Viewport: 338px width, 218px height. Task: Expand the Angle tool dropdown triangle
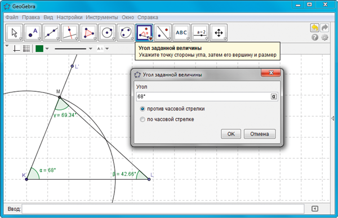pyautogui.click(x=150, y=39)
